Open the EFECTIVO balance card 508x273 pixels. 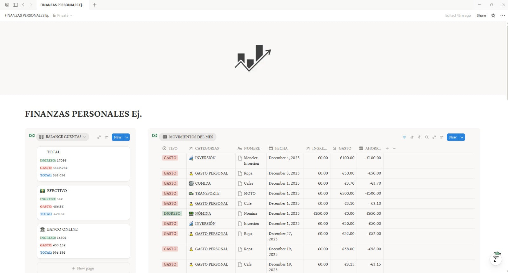tap(83, 202)
